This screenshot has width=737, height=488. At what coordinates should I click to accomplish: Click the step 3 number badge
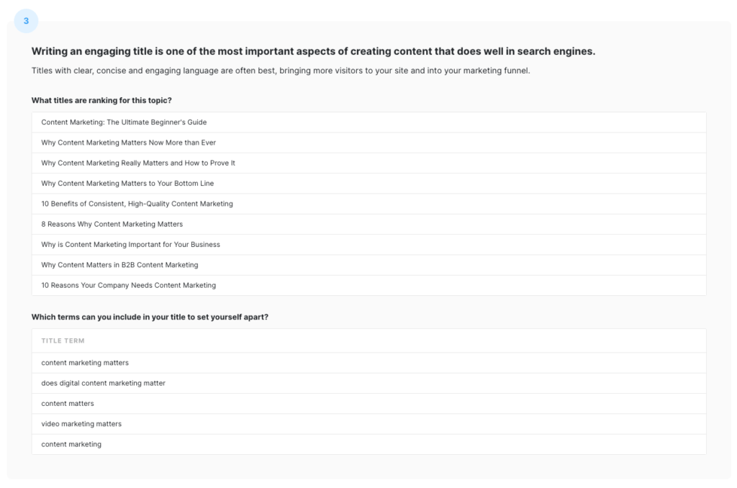(x=26, y=21)
